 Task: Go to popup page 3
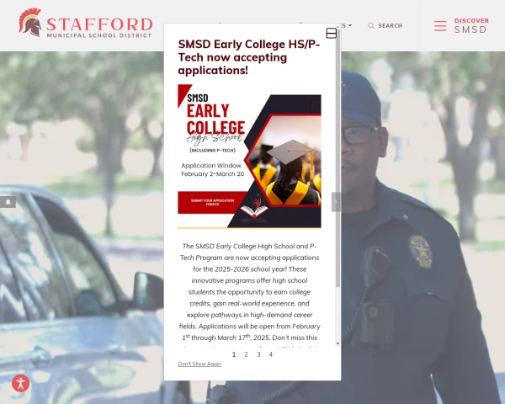click(x=258, y=354)
